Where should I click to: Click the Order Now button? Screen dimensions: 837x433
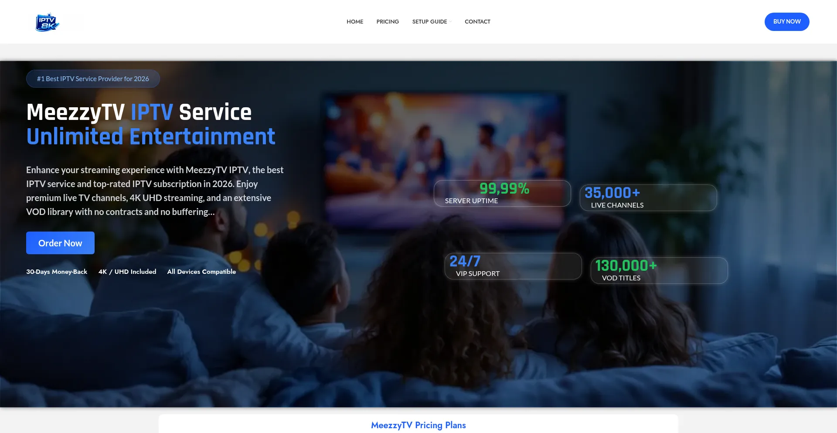point(60,243)
